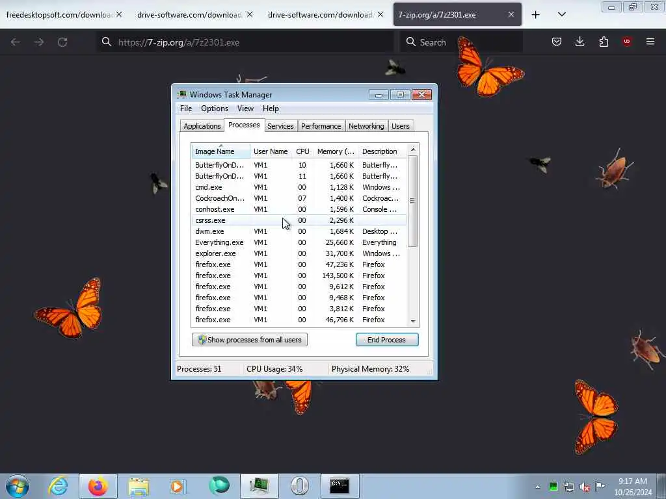The image size is (666, 499).
Task: Click Show processes from all users
Action: [250, 340]
